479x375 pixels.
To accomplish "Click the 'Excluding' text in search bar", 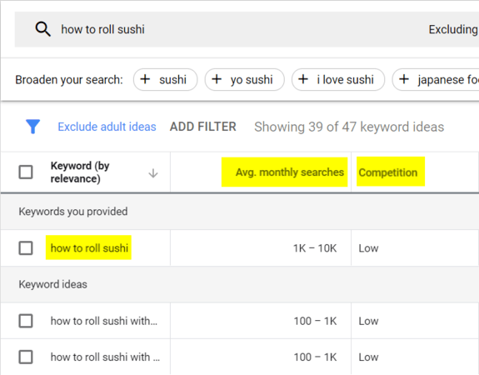I will pyautogui.click(x=453, y=29).
